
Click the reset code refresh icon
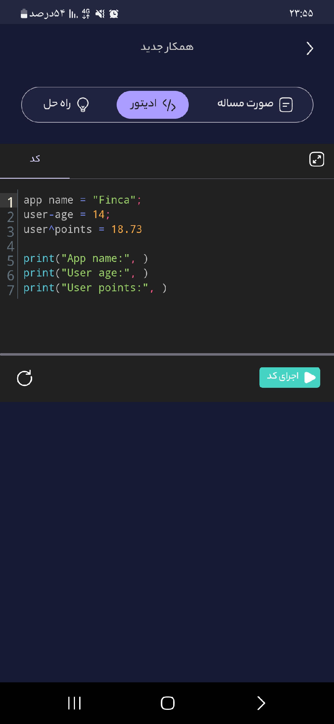(x=24, y=378)
